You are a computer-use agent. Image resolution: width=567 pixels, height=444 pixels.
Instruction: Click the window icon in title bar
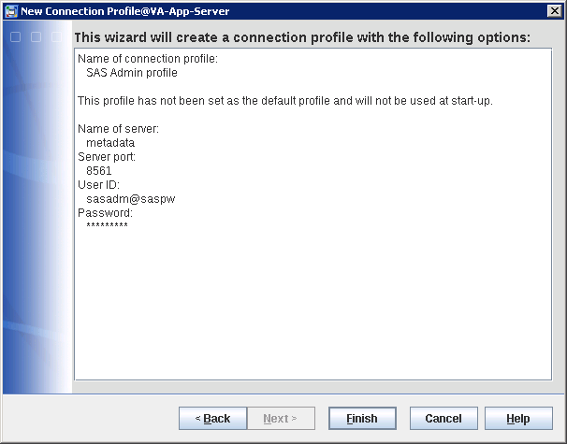pyautogui.click(x=11, y=11)
